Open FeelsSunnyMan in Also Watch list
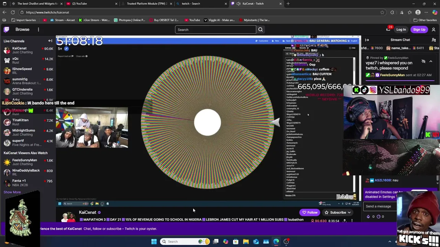This screenshot has width=440, height=247. click(x=27, y=162)
